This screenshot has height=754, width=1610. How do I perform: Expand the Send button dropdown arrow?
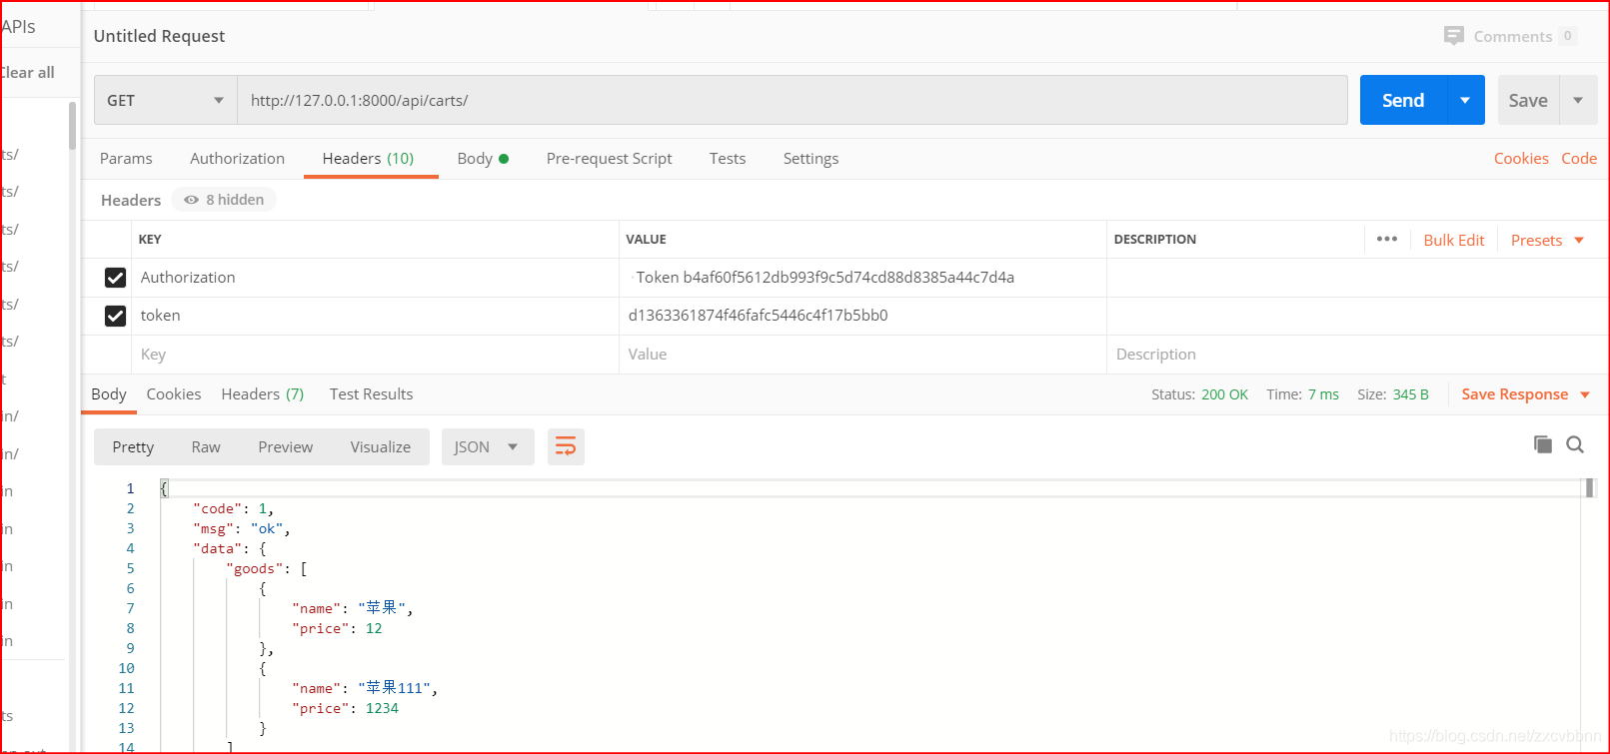click(1465, 100)
